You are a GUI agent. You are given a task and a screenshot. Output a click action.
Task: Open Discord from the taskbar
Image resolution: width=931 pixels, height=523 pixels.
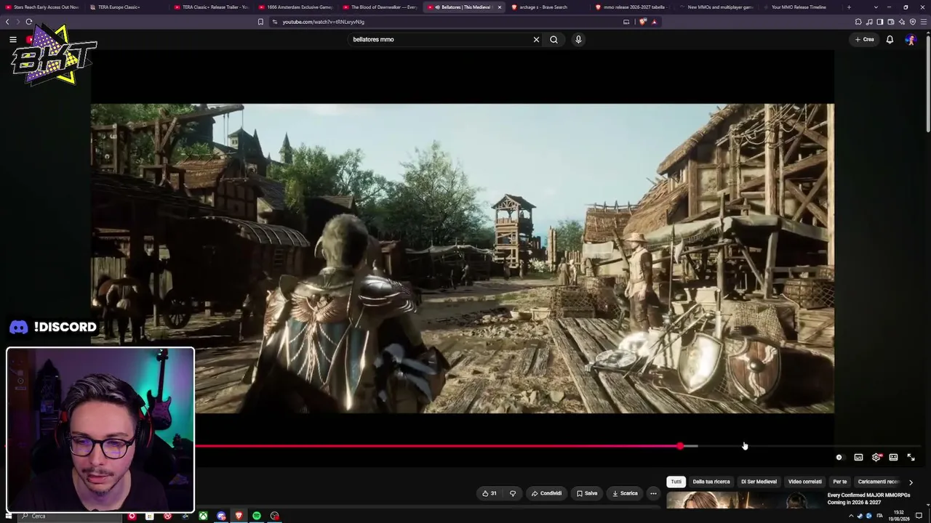click(221, 516)
